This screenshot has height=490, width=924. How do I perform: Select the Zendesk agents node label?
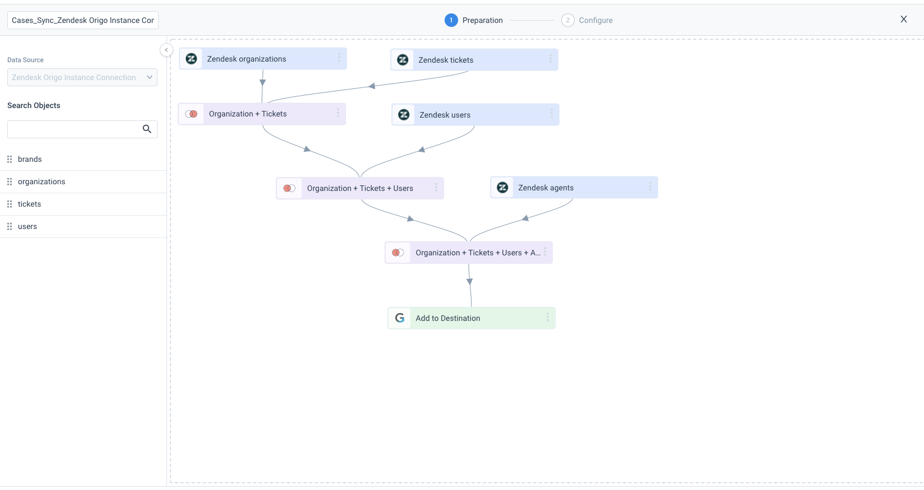(x=546, y=188)
